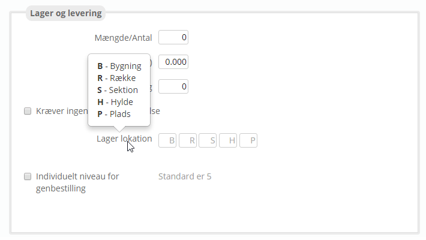Image resolution: width=426 pixels, height=240 pixels.
Task: Click the P (Plads) location field
Action: point(248,140)
